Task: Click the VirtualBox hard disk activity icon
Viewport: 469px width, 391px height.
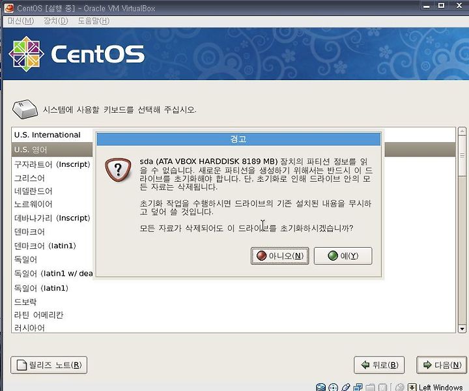Action: point(320,387)
